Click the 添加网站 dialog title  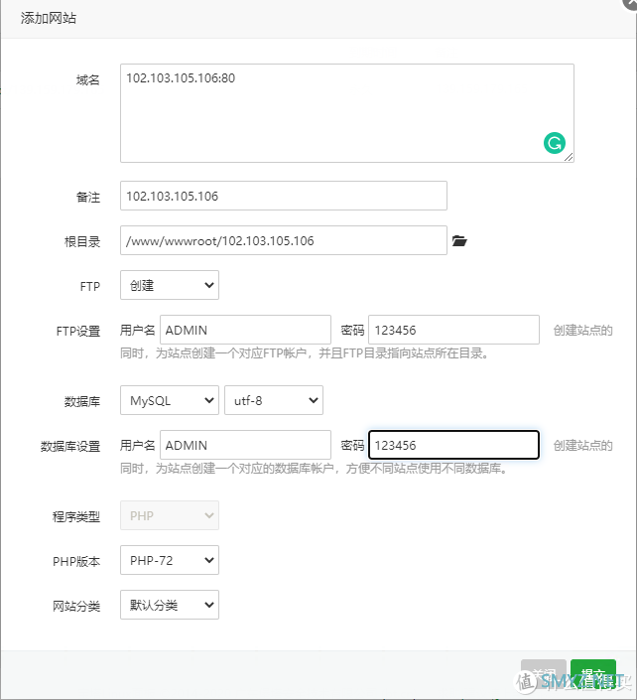49,18
